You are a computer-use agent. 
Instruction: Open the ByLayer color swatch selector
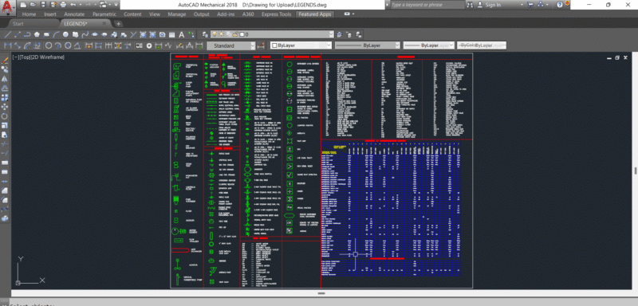point(301,45)
